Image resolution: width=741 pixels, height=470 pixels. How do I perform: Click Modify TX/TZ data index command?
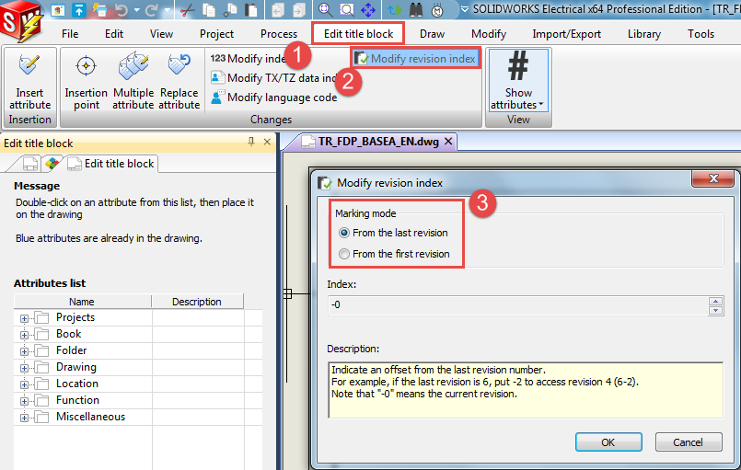273,78
